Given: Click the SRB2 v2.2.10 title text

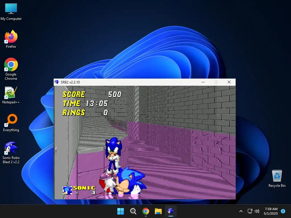Looking at the screenshot, I should pos(70,82).
